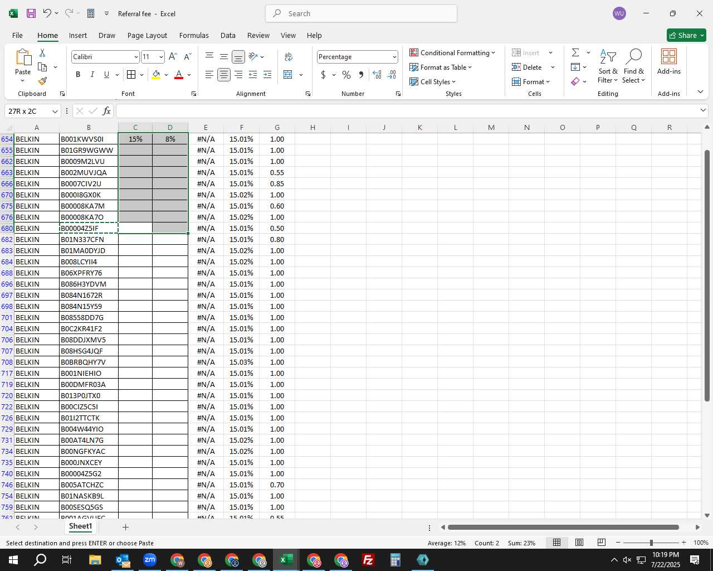The width and height of the screenshot is (713, 571).
Task: Click the Undo arrow icon
Action: (47, 13)
